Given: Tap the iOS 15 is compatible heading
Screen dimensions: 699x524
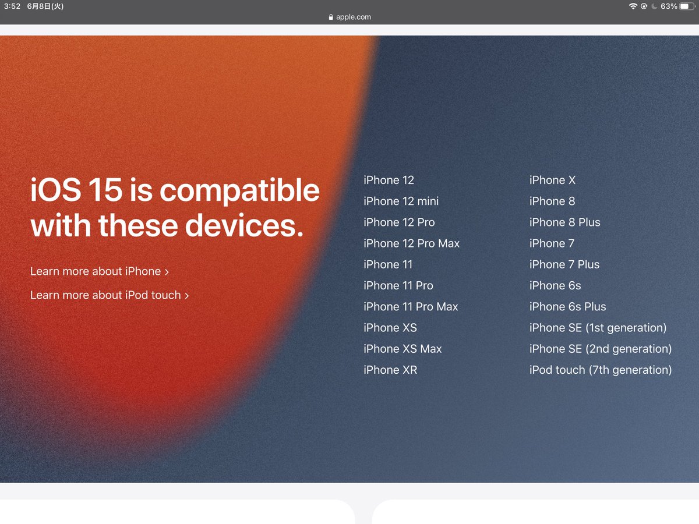Looking at the screenshot, I should coord(175,207).
